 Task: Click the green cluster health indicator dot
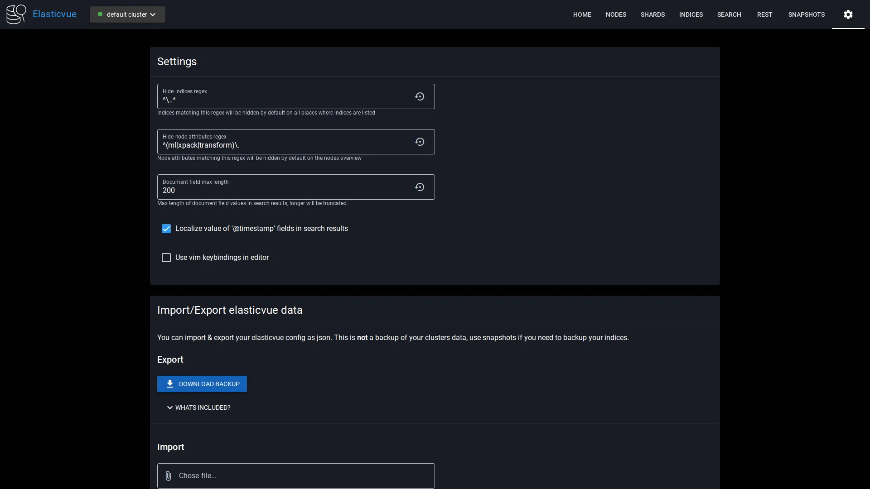101,14
